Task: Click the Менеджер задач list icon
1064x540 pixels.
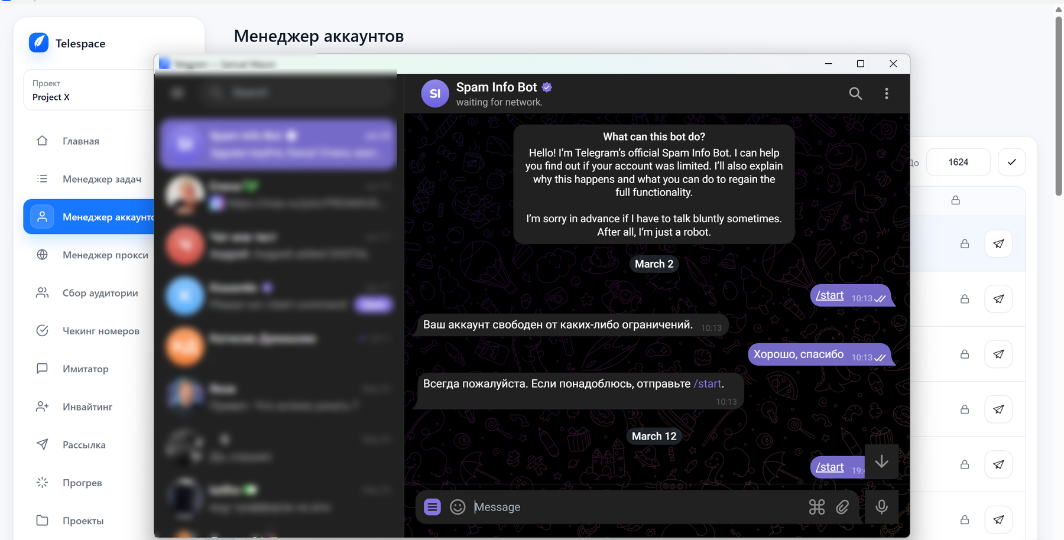Action: [x=42, y=178]
